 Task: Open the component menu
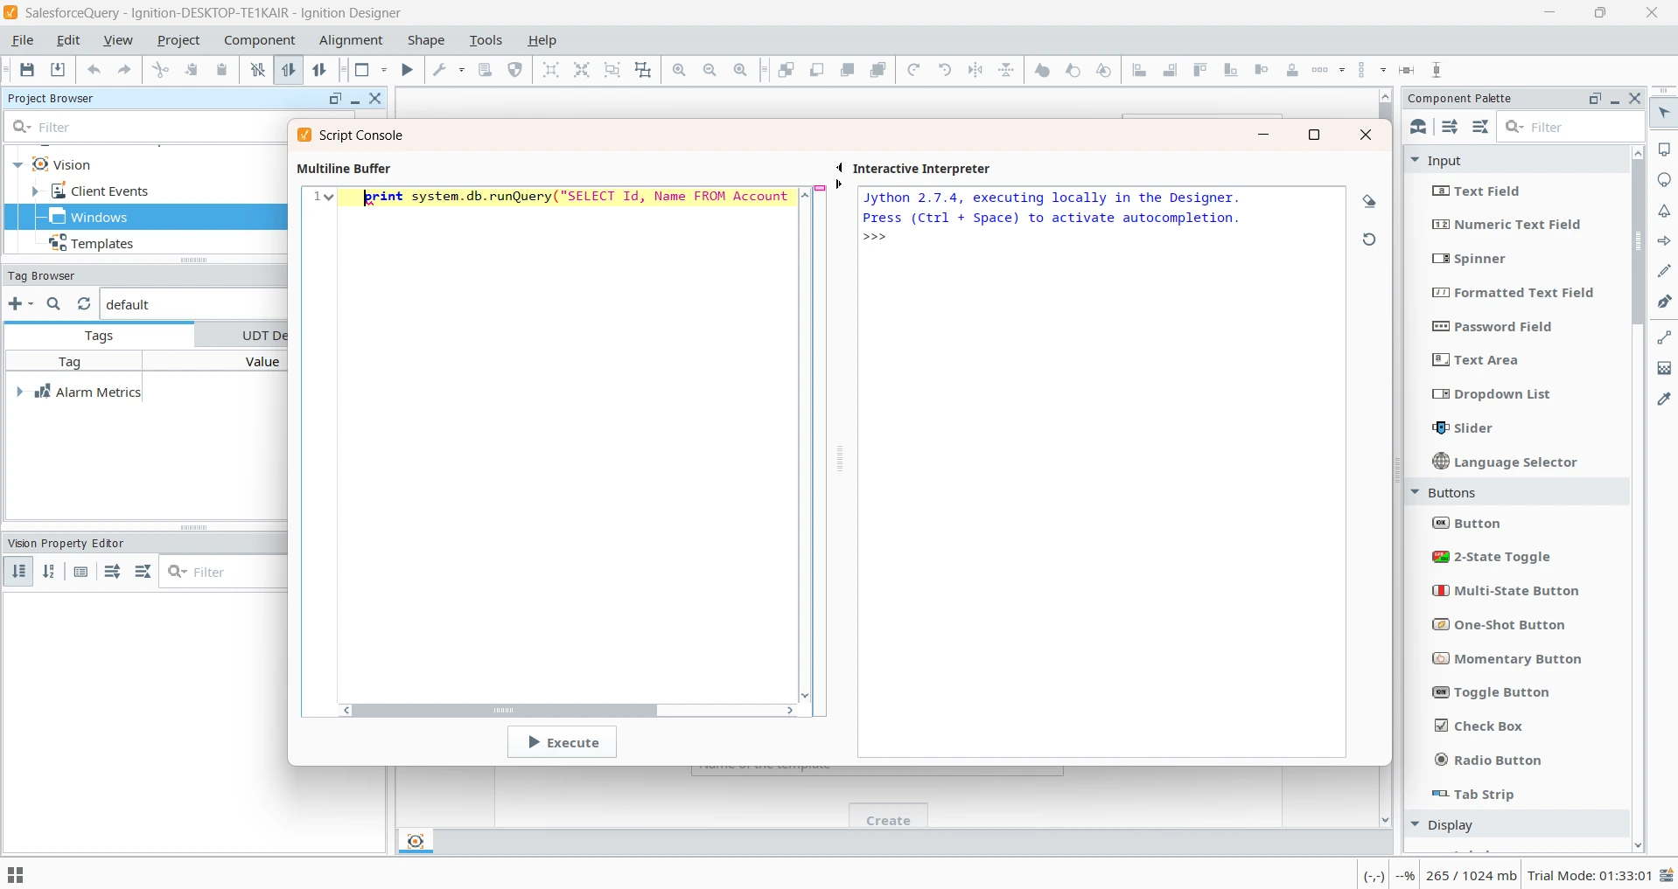pos(260,41)
